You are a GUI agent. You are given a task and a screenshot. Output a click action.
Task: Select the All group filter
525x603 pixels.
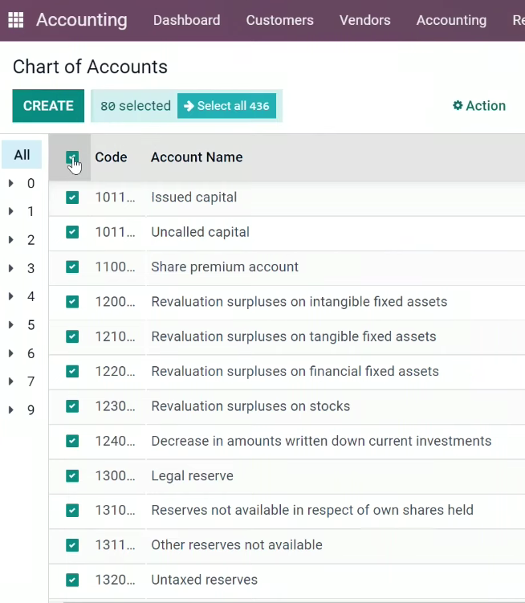22,155
